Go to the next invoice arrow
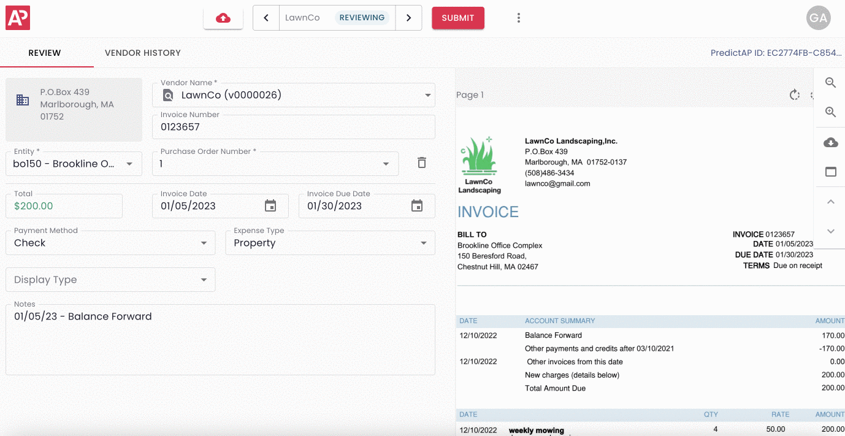Viewport: 845px width, 436px height. 408,18
